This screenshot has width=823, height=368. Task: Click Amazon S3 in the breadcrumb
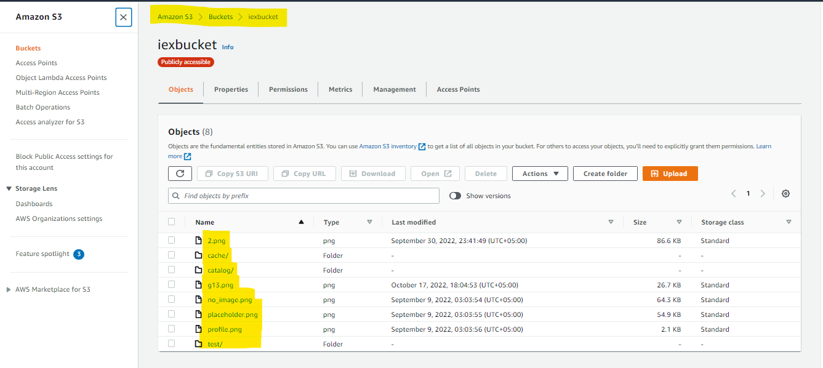[x=175, y=17]
